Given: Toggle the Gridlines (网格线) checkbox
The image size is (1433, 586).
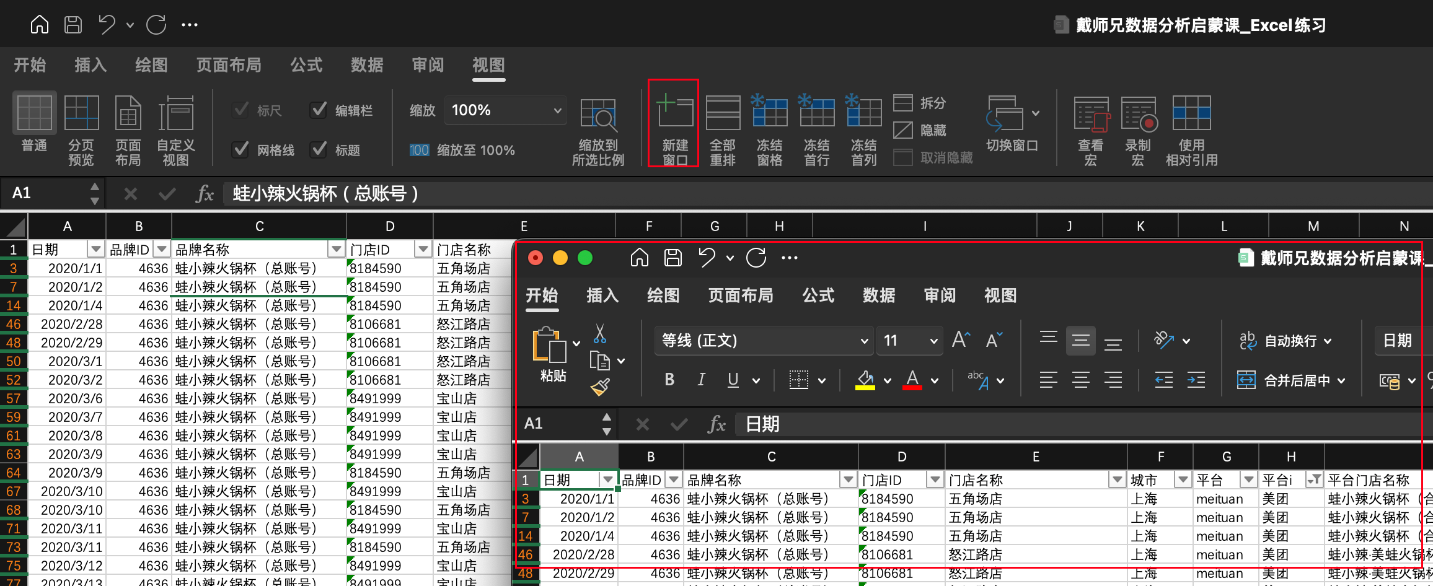Looking at the screenshot, I should tap(240, 149).
